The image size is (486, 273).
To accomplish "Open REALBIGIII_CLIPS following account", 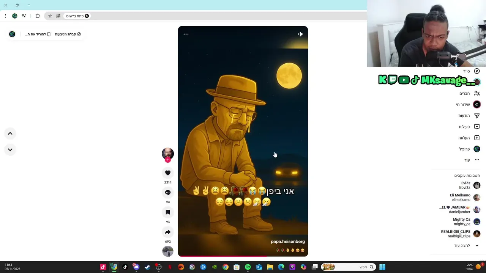I will tap(461, 234).
